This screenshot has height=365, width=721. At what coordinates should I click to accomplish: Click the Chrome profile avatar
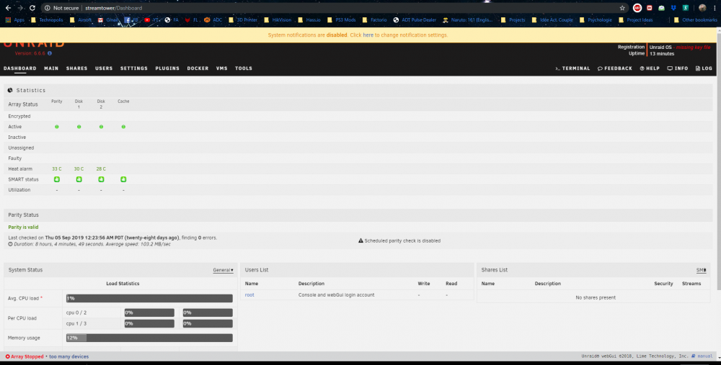(x=702, y=8)
